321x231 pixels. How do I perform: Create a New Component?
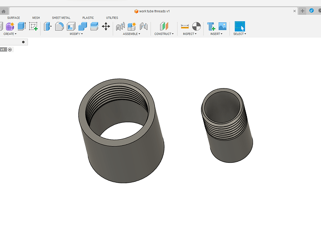132,26
